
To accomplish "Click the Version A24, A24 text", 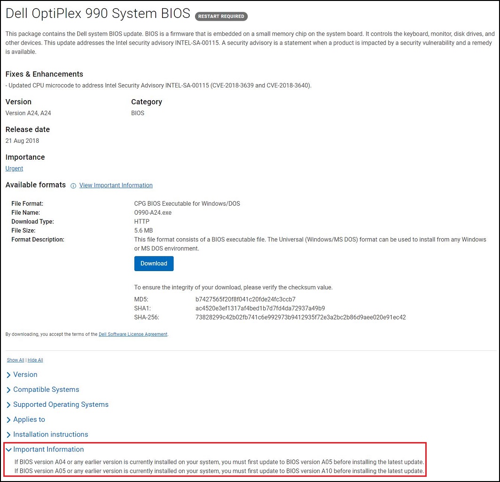I will tap(28, 113).
